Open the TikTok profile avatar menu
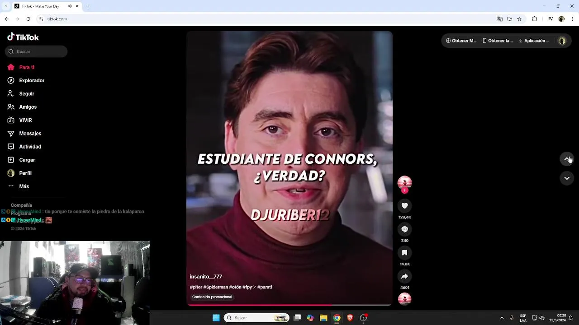The height and width of the screenshot is (325, 579). [x=562, y=41]
